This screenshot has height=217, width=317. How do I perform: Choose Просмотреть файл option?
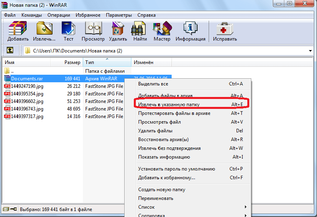click(x=191, y=122)
